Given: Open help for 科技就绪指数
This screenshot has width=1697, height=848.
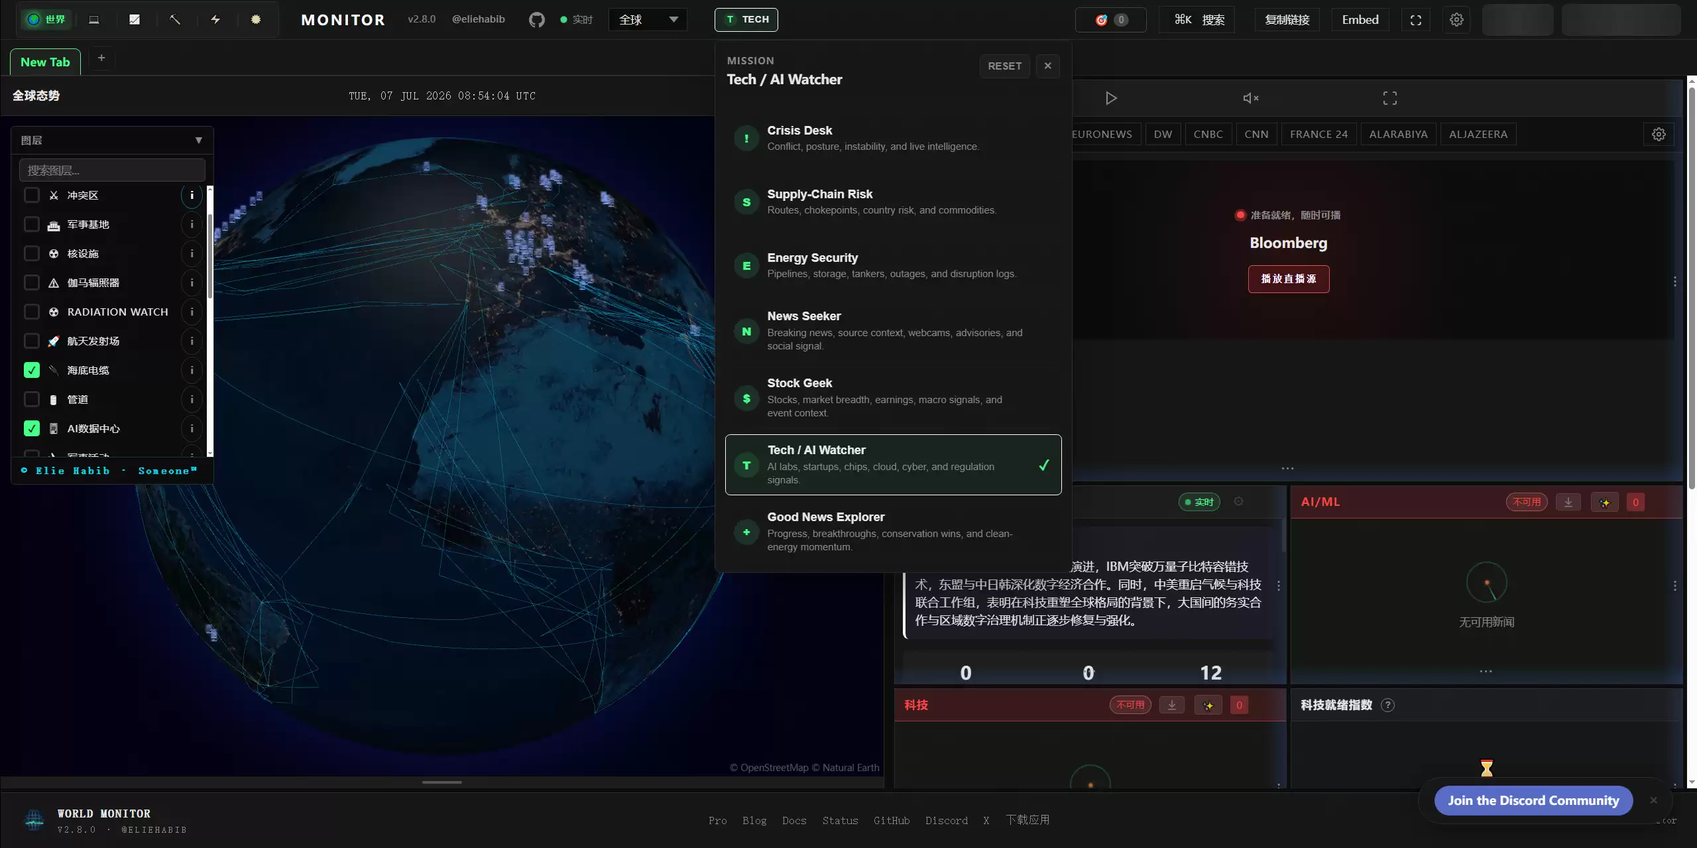Looking at the screenshot, I should click(x=1387, y=705).
